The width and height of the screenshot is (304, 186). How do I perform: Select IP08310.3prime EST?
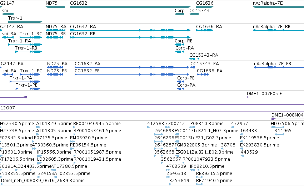coord(192,127)
